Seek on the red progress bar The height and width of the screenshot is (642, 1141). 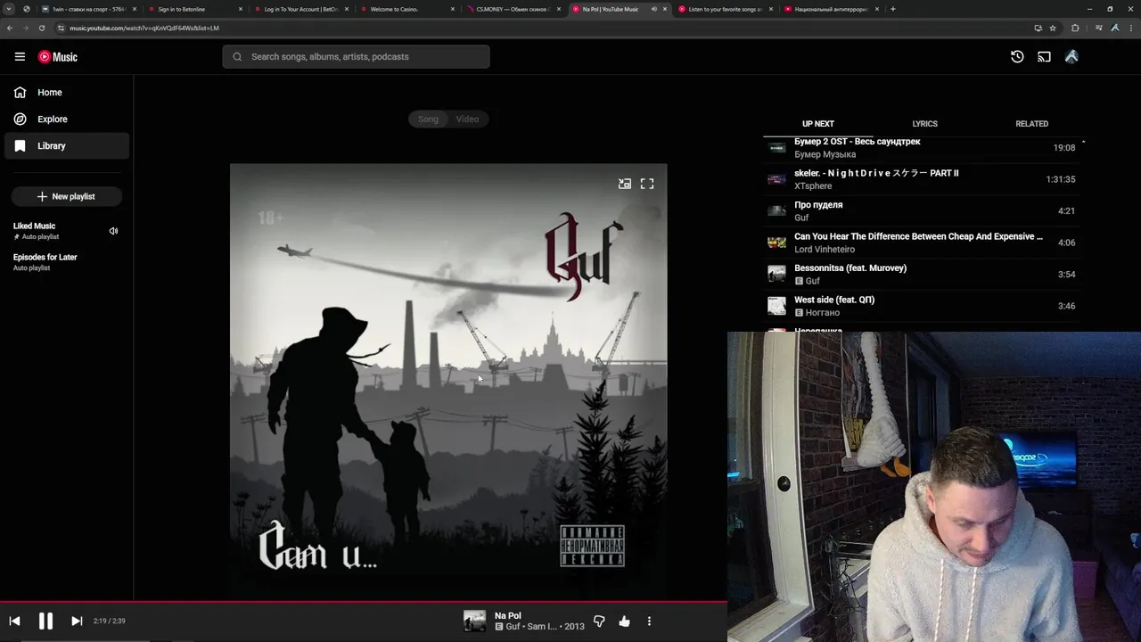tap(364, 602)
